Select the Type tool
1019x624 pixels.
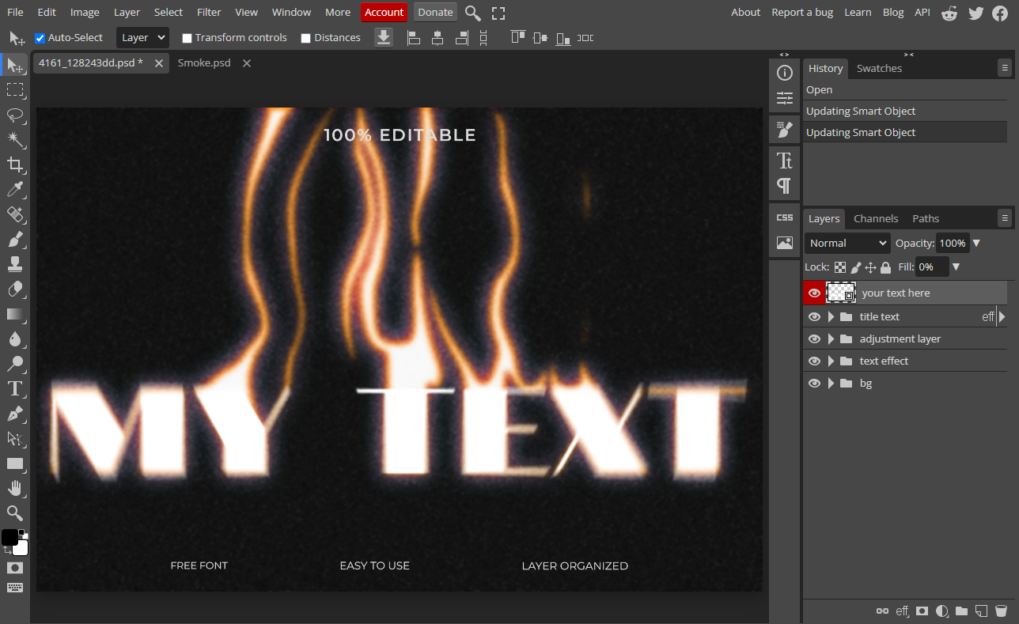pos(16,389)
